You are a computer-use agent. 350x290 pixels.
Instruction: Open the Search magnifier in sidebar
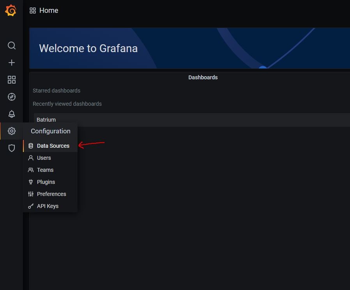pyautogui.click(x=12, y=45)
